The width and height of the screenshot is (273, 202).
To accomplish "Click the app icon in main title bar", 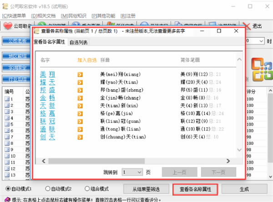I will 5,6.
